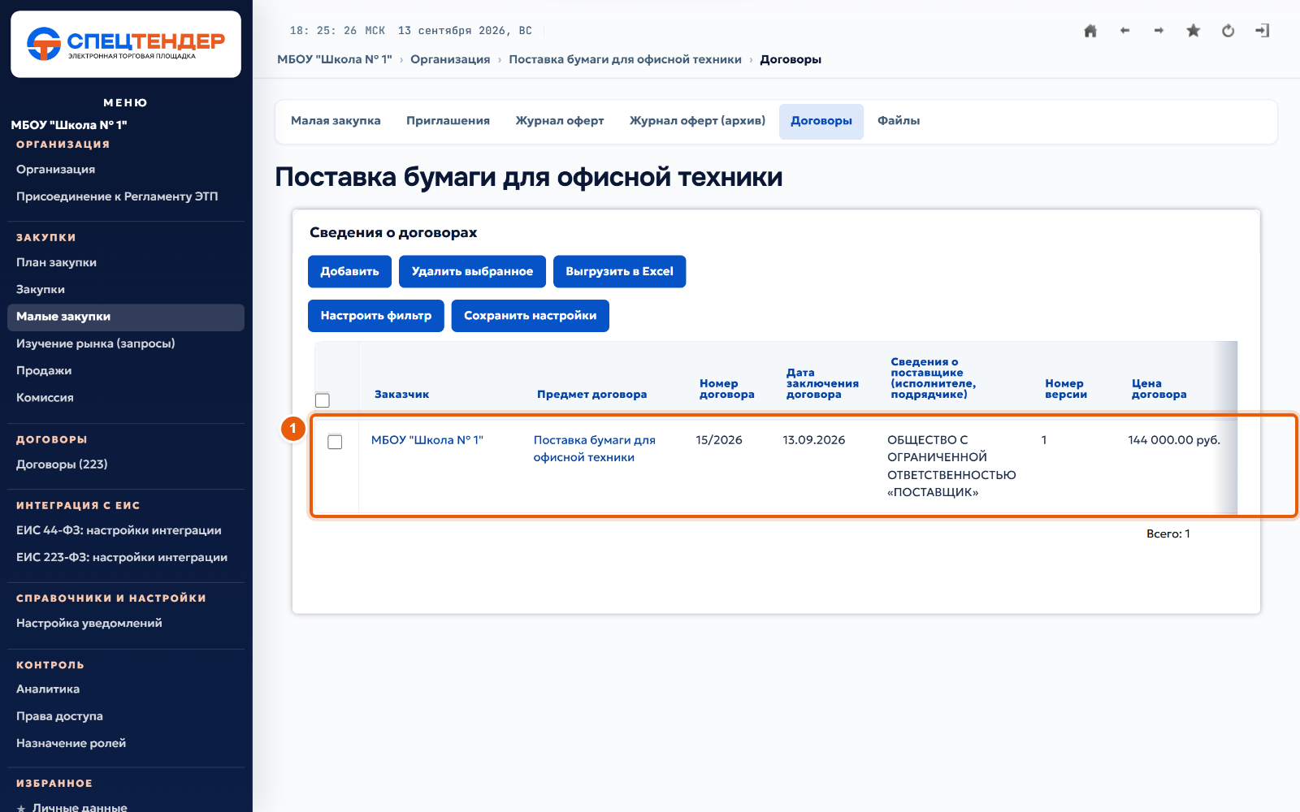Screen dimensions: 1300x812
Task: Switch to the Приглашения tab
Action: pos(448,121)
